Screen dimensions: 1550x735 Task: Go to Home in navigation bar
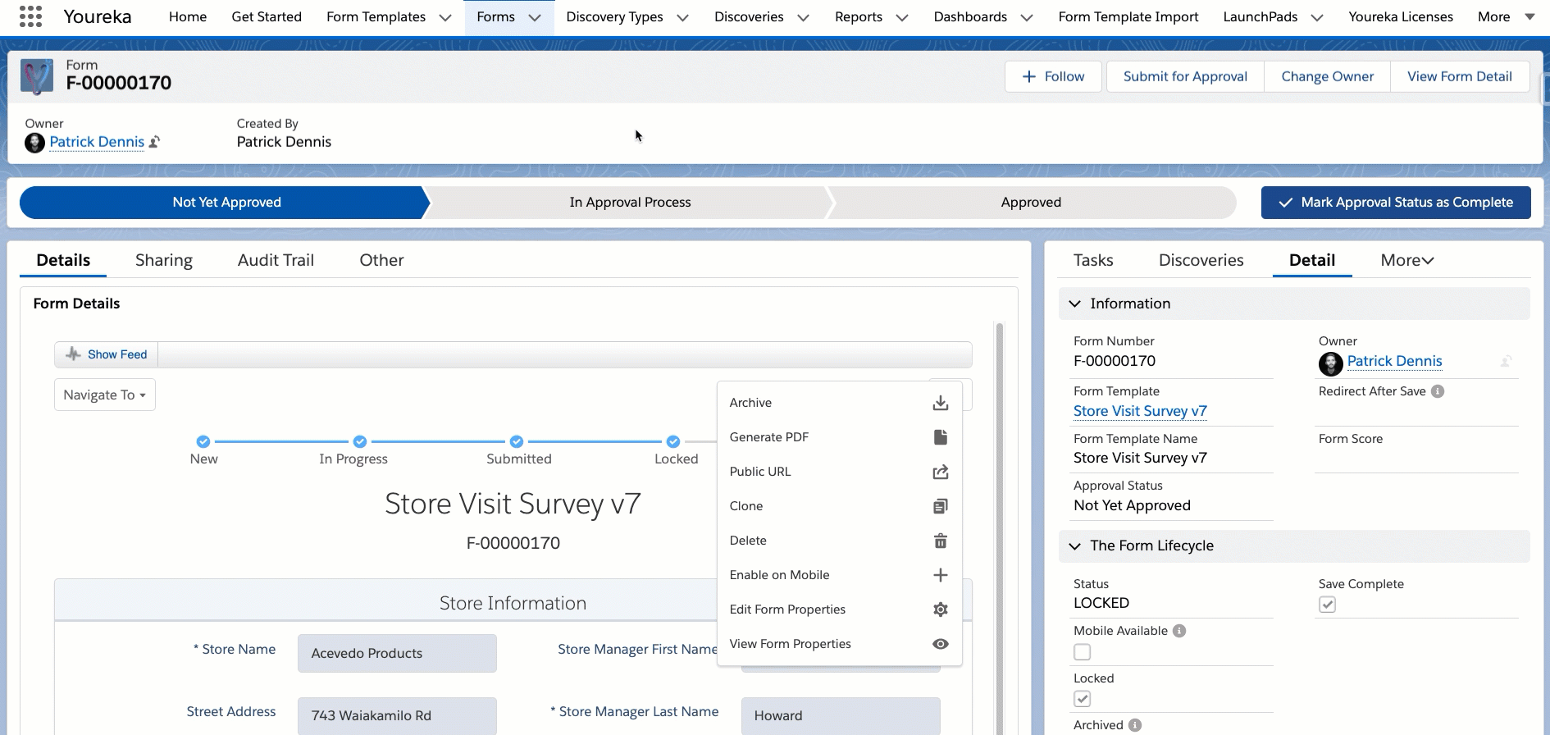tap(188, 16)
